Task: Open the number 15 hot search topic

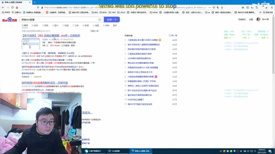Action: (140, 104)
